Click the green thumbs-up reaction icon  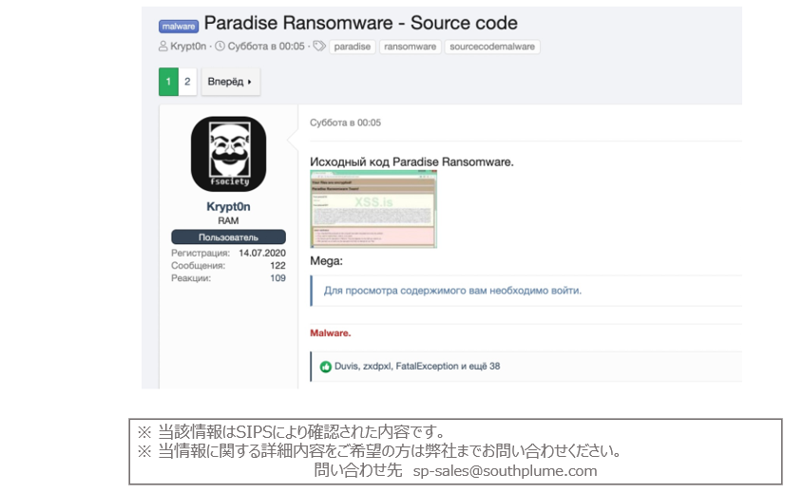[326, 367]
